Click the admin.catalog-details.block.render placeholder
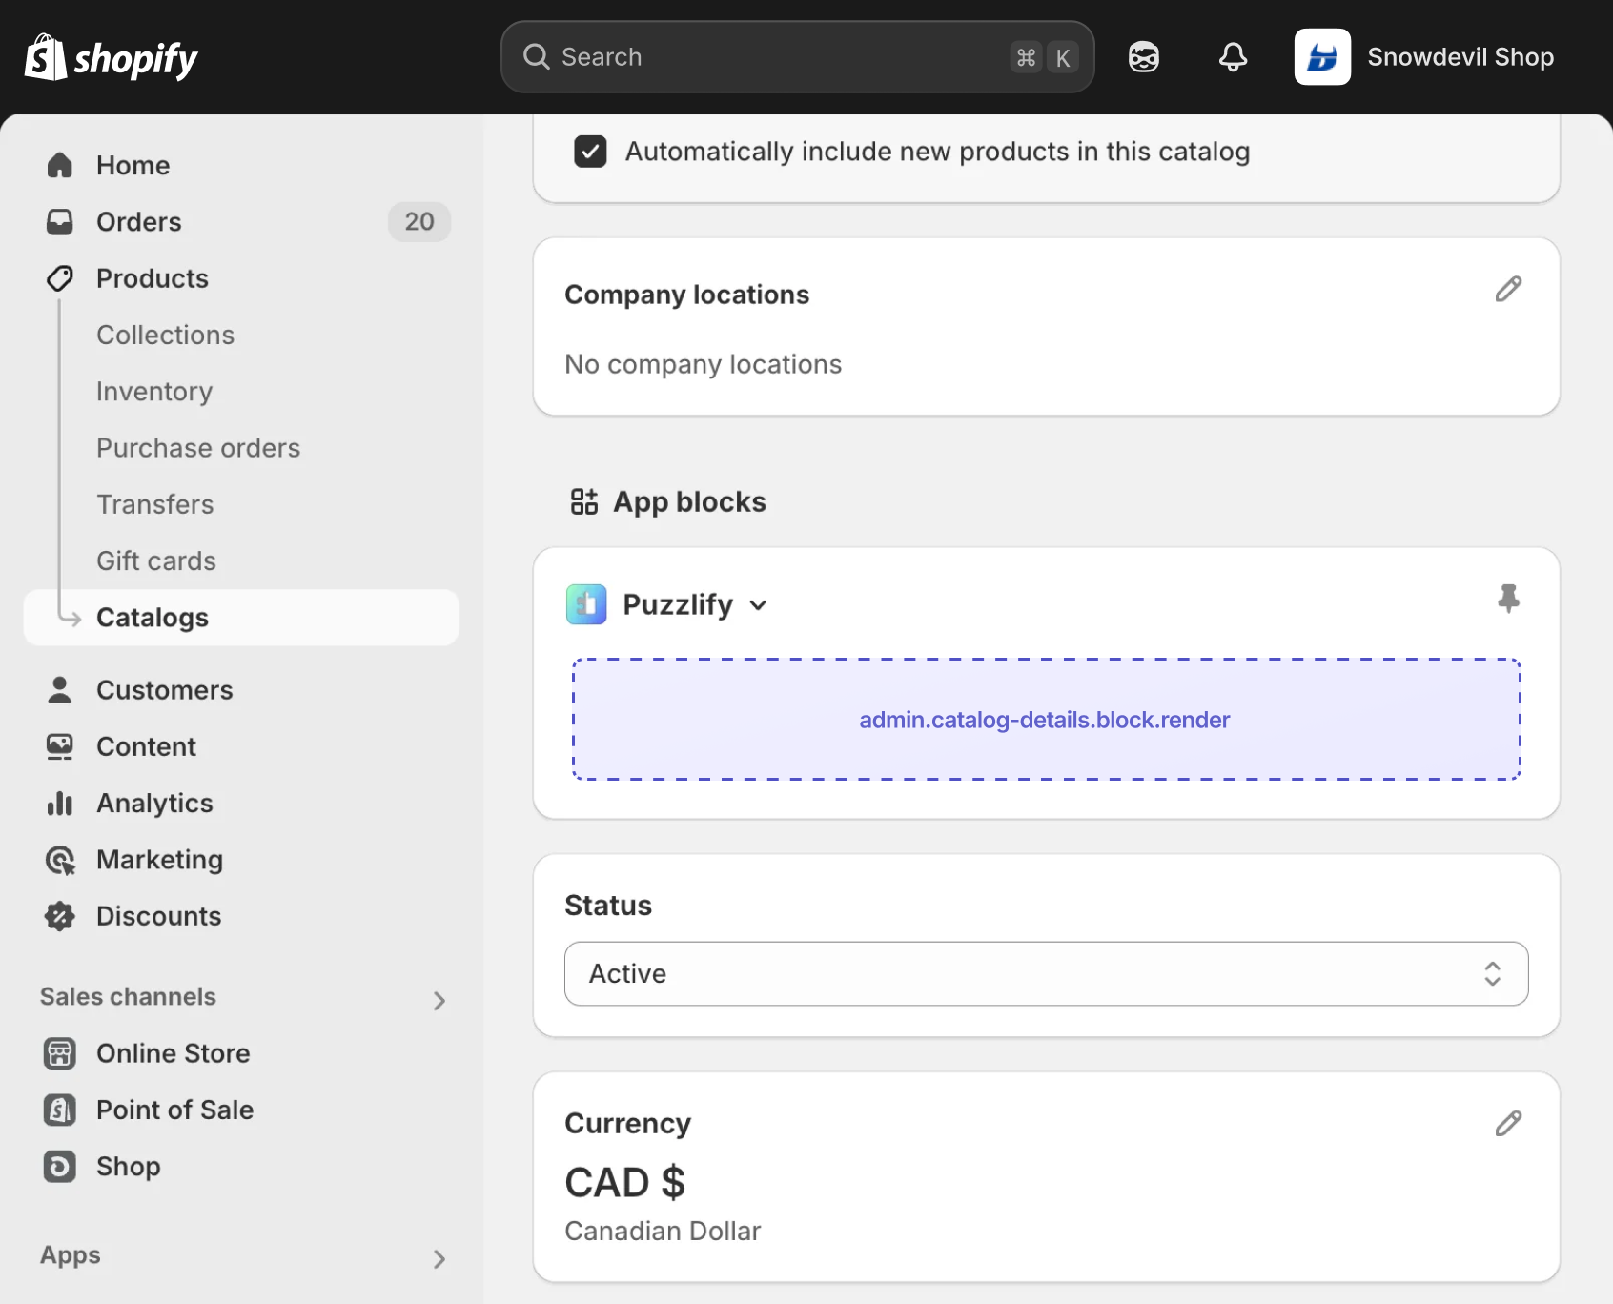 pyautogui.click(x=1047, y=720)
